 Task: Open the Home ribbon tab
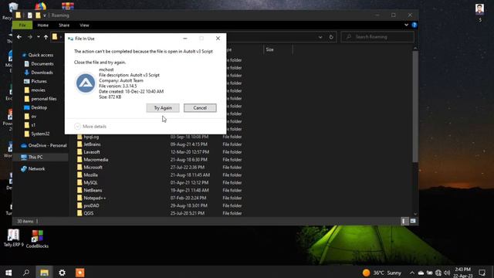pyautogui.click(x=43, y=25)
